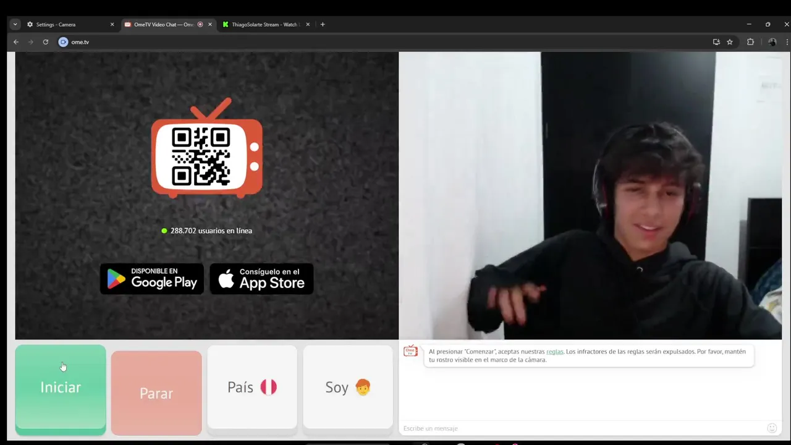
Task: Open the browser extensions menu
Action: (751, 42)
